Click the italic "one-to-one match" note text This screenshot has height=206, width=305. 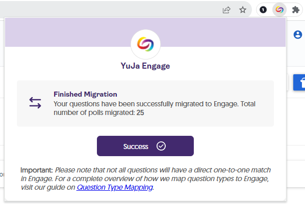[242, 170]
